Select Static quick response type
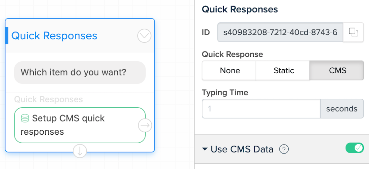Screen dimensions: 369x169 pos(284,71)
